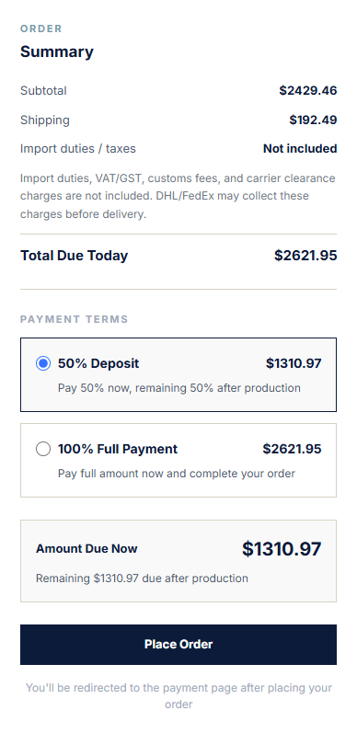Click the $2429.46 subtotal value
The image size is (357, 733).
coord(308,90)
